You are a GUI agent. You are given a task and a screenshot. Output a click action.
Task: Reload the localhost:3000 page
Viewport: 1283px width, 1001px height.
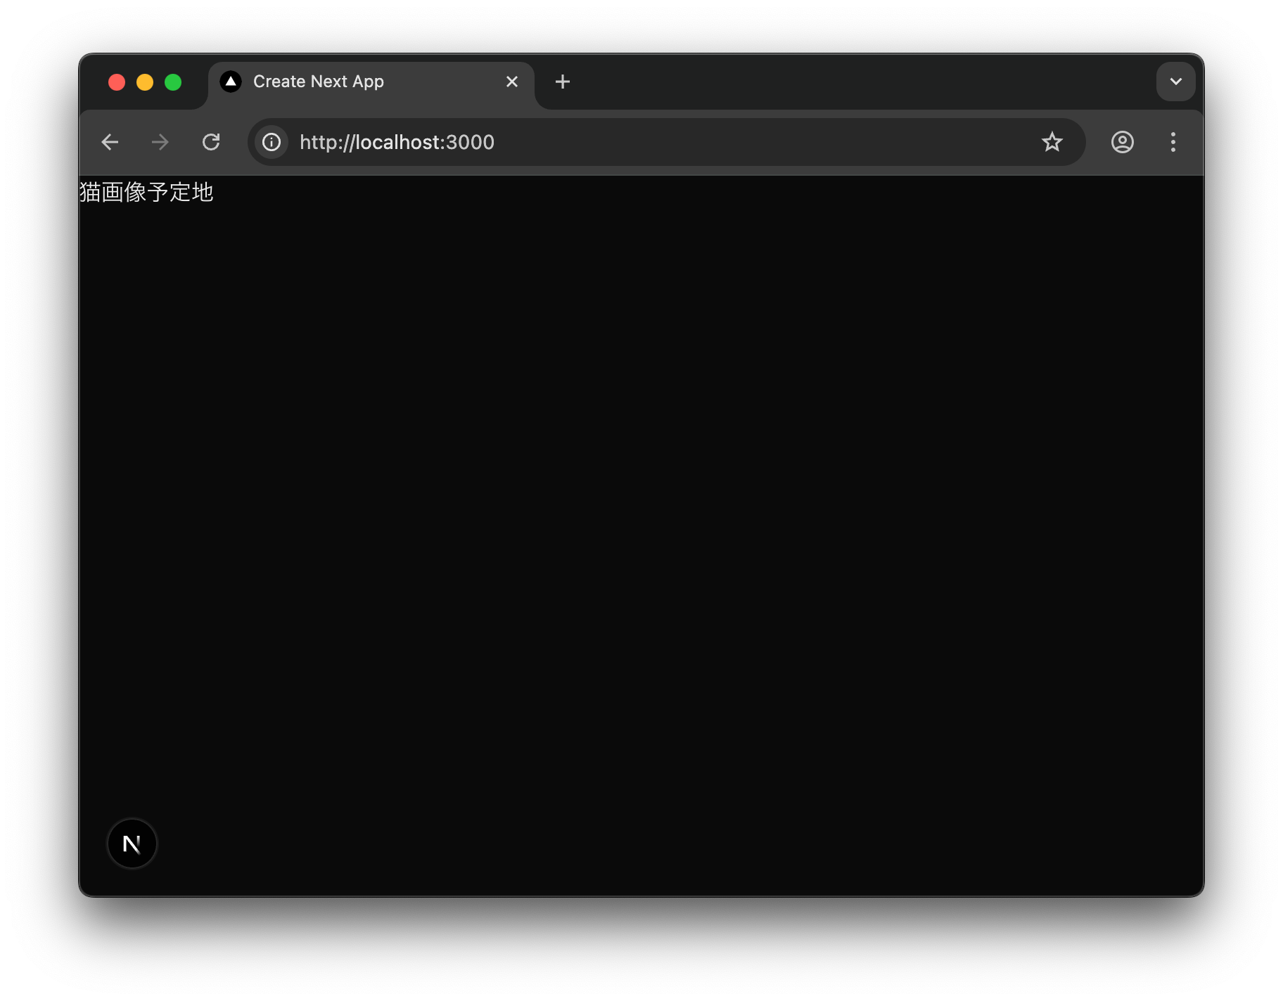click(211, 142)
